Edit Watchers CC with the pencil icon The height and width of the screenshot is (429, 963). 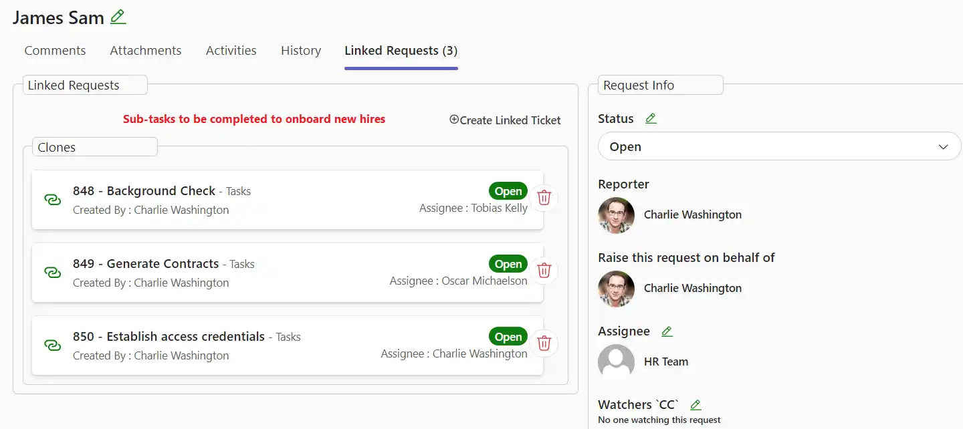coord(695,405)
